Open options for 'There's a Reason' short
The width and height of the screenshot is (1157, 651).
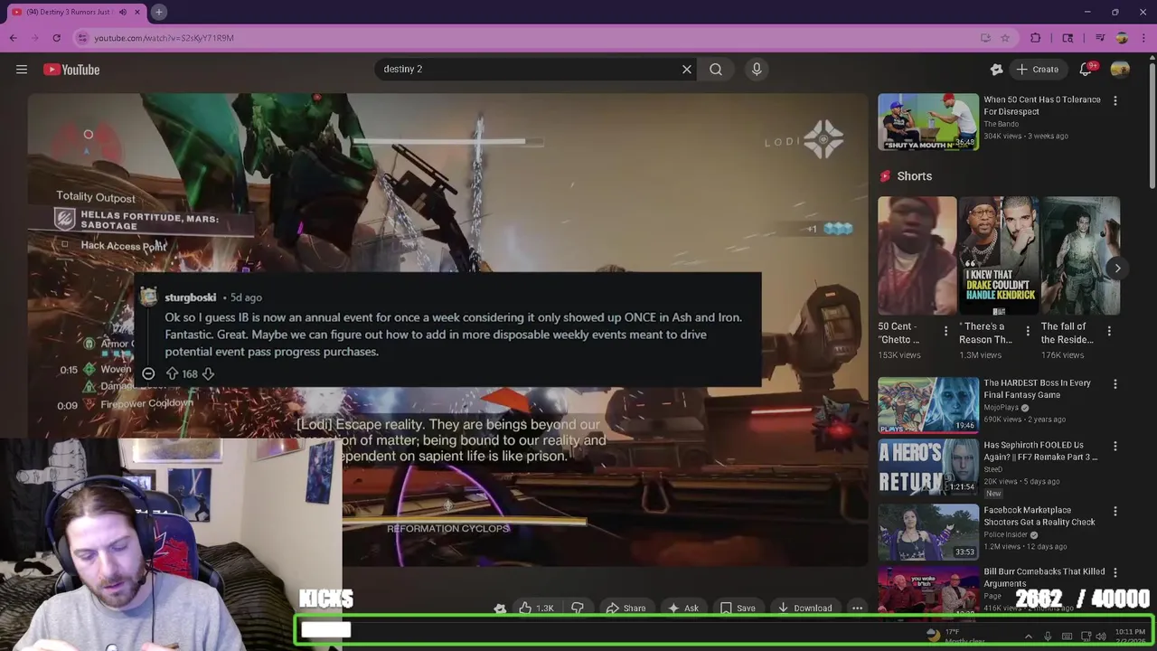click(1028, 331)
